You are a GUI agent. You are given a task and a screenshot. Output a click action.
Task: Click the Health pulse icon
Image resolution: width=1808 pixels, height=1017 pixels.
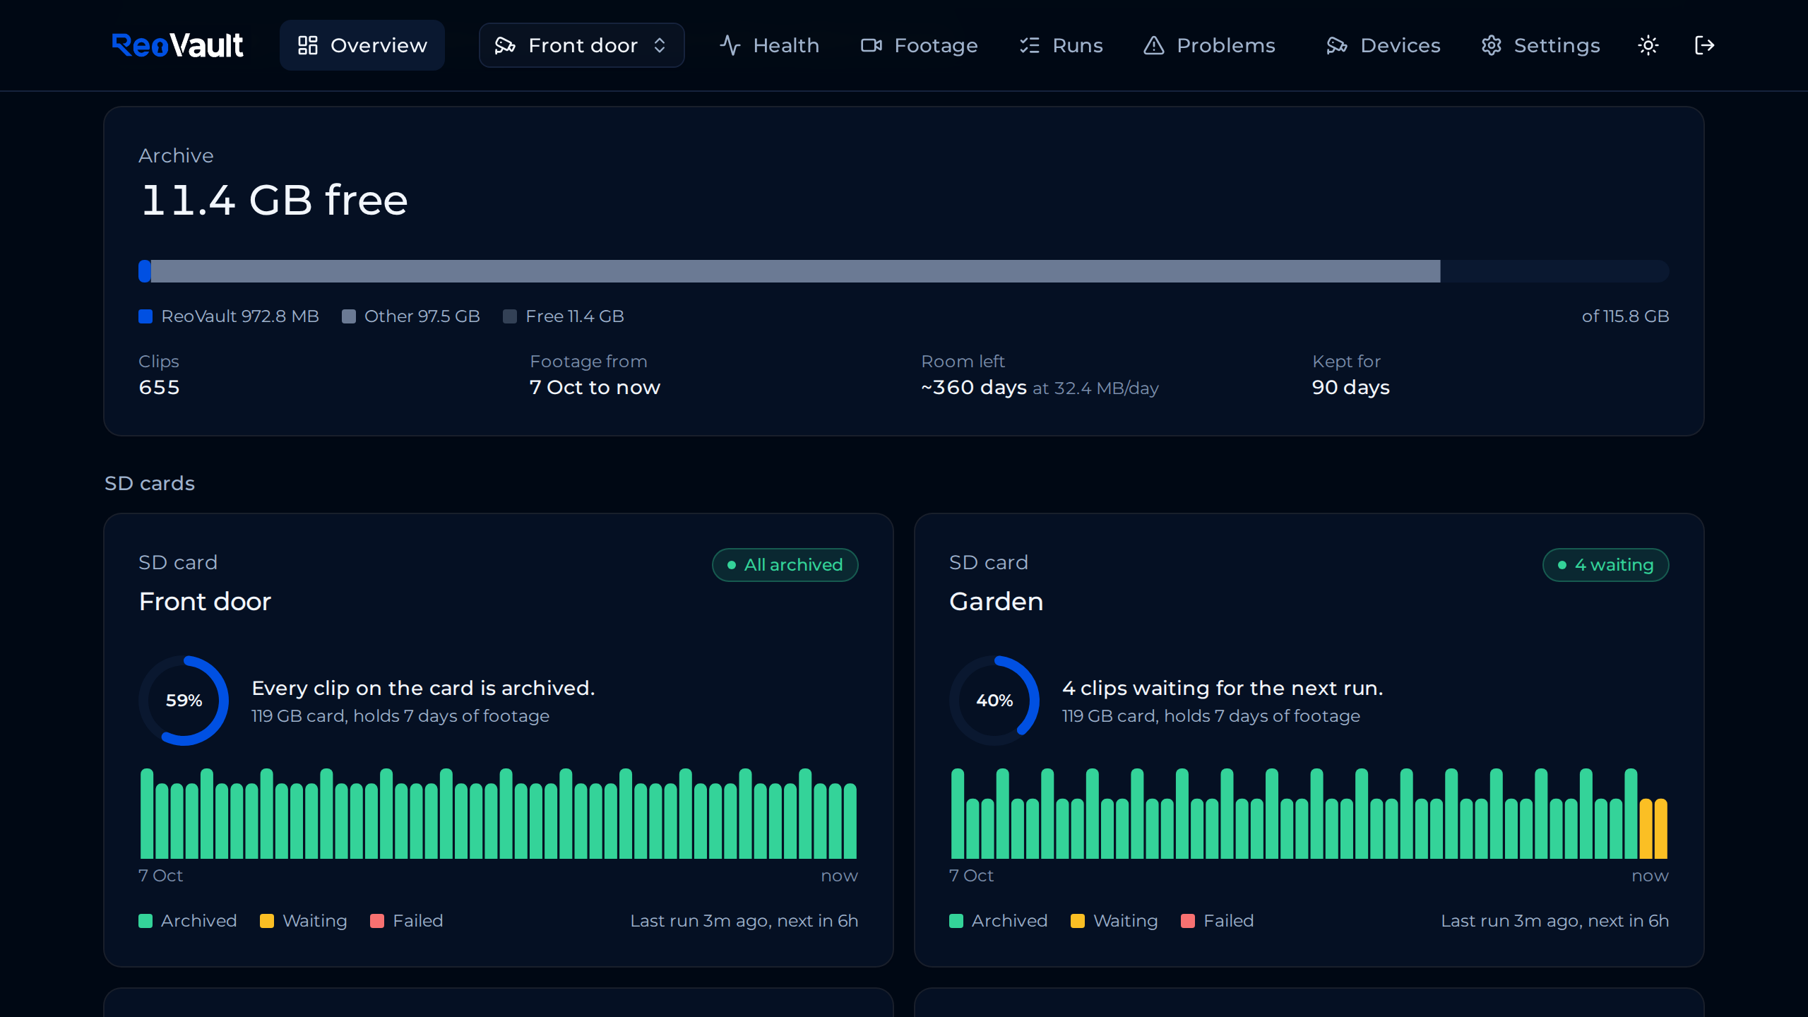[730, 45]
